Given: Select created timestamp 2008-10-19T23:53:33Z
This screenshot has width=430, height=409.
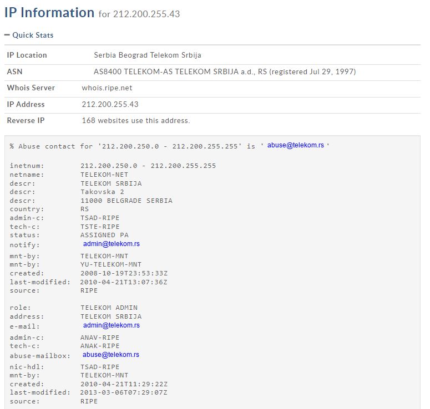Looking at the screenshot, I should click(x=124, y=273).
